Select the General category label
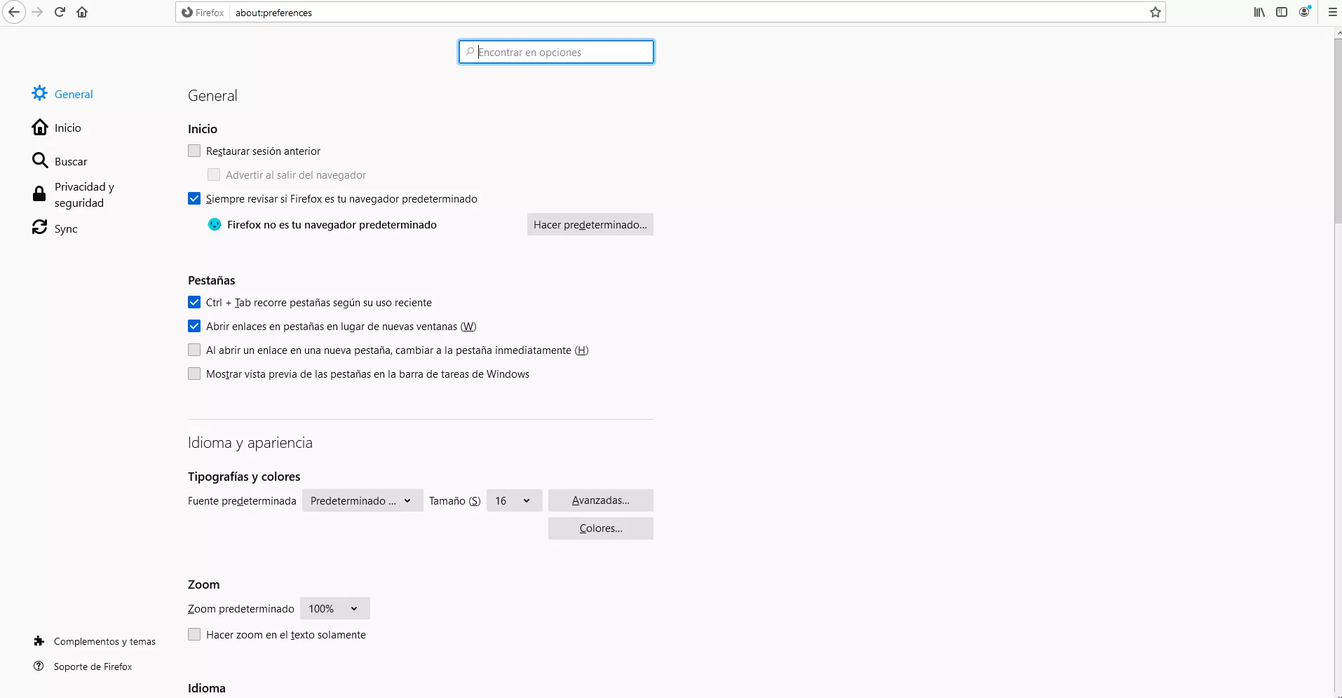This screenshot has height=698, width=1342. (74, 94)
